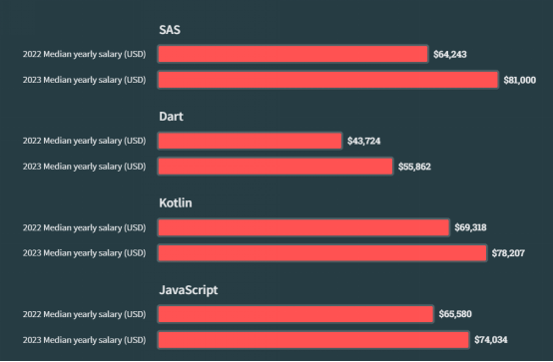Select the JavaScript 2023 salary bar

pyautogui.click(x=313, y=340)
